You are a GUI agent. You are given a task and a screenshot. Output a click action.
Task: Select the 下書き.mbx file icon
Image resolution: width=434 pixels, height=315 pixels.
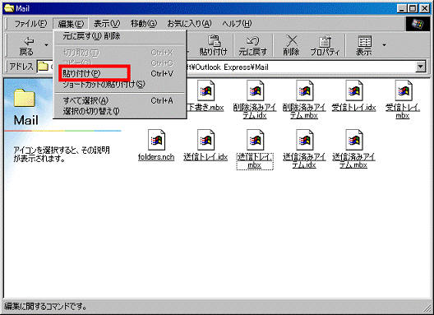point(205,90)
